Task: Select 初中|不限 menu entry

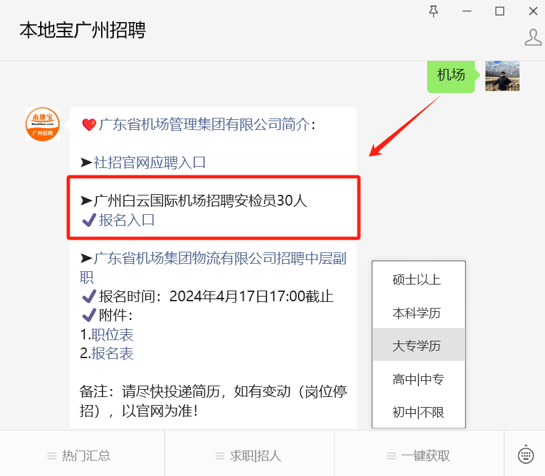Action: tap(418, 412)
